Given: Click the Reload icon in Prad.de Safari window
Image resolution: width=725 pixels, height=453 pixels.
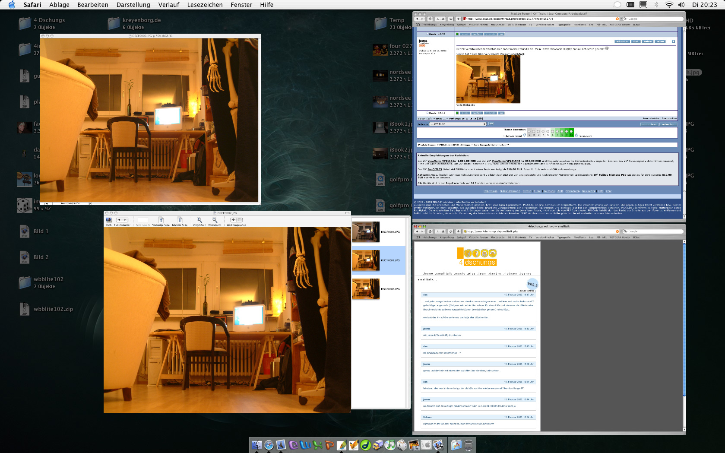Looking at the screenshot, I should pos(450,19).
